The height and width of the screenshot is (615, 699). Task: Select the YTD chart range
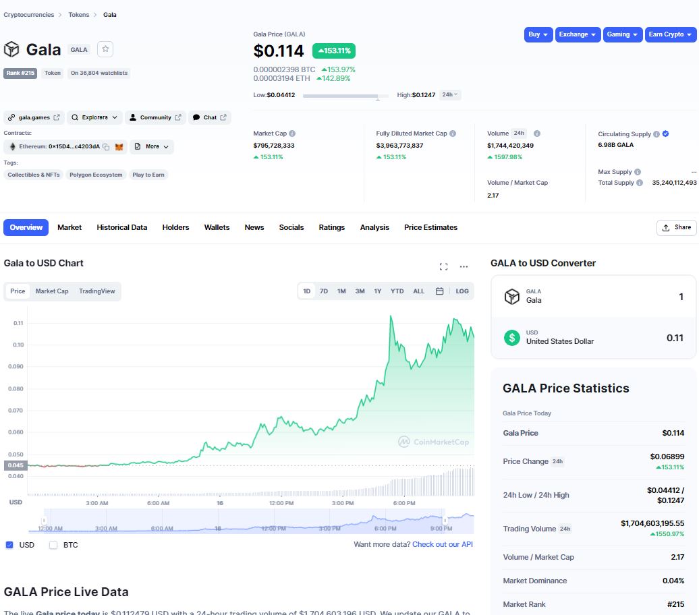click(397, 291)
